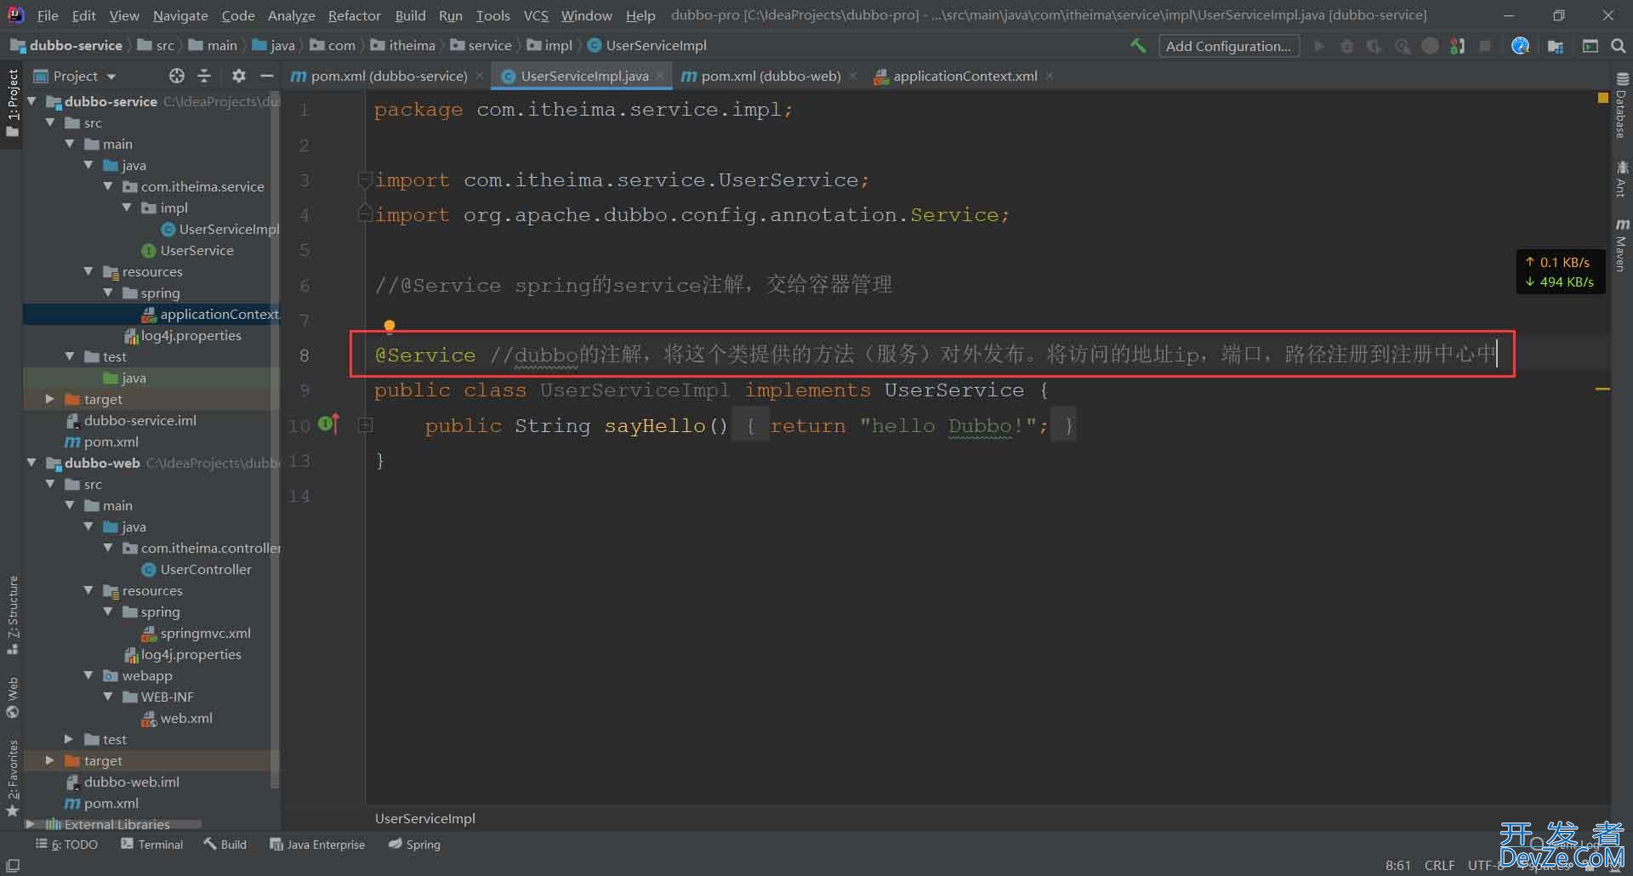Click the Build Project hammer icon

tap(1138, 46)
